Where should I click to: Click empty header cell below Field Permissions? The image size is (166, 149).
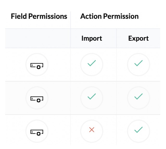38,39
